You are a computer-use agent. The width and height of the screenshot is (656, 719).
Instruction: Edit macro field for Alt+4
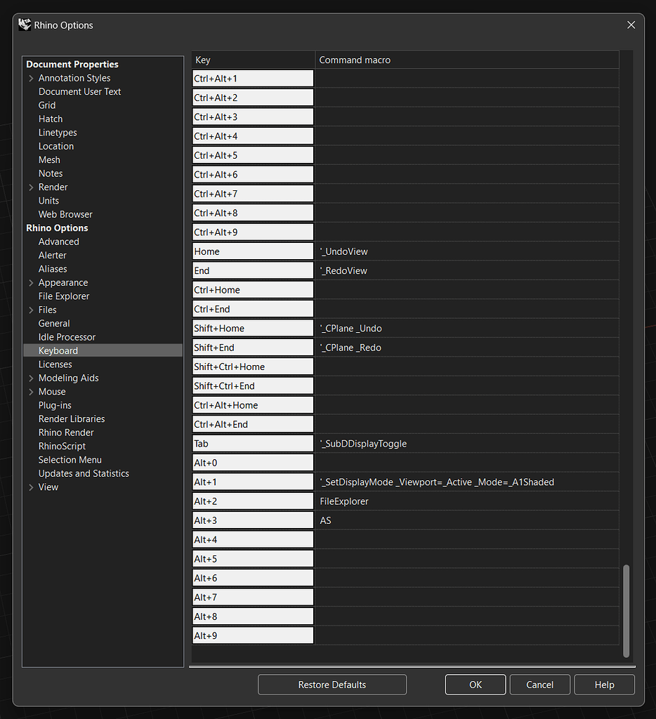pyautogui.click(x=467, y=540)
